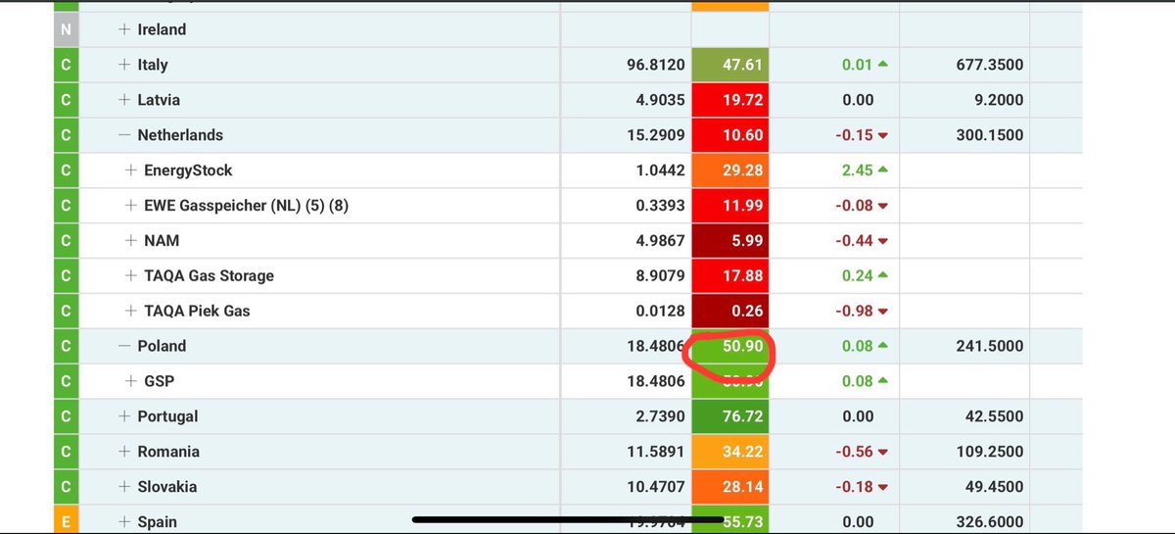The height and width of the screenshot is (534, 1175).
Task: Click the Slovakia country name
Action: pyautogui.click(x=167, y=487)
